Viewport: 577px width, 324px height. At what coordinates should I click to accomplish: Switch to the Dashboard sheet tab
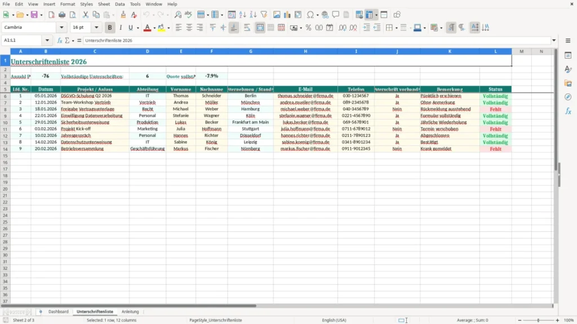[x=59, y=312]
